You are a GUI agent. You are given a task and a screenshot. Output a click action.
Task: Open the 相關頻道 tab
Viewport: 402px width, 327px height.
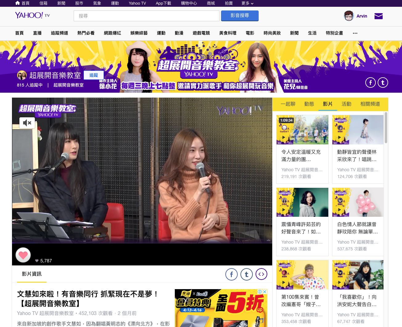click(370, 104)
